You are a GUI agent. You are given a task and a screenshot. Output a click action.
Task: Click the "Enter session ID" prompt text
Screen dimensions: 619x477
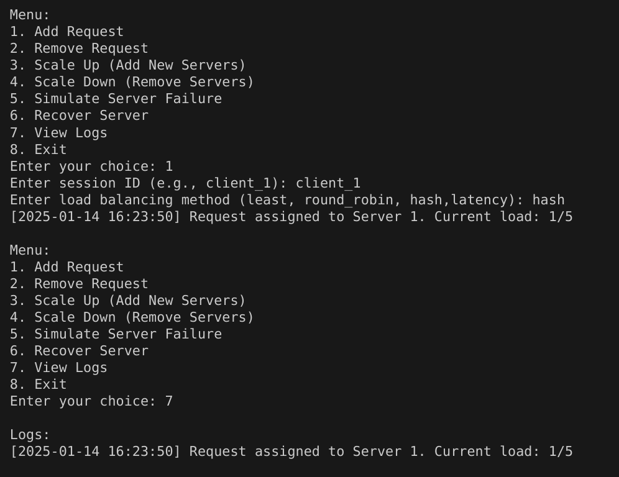click(75, 183)
